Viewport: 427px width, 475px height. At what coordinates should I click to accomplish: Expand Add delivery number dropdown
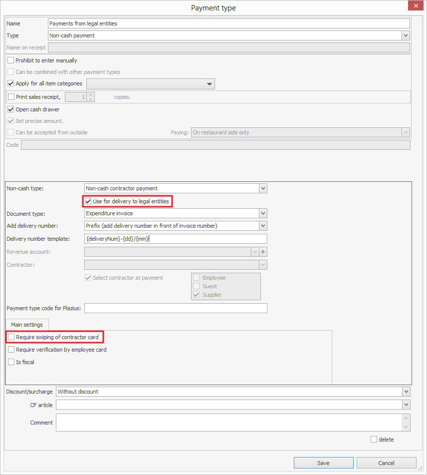pyautogui.click(x=263, y=226)
